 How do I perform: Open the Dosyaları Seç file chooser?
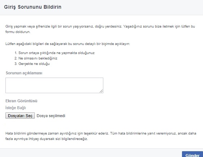coord(20,116)
